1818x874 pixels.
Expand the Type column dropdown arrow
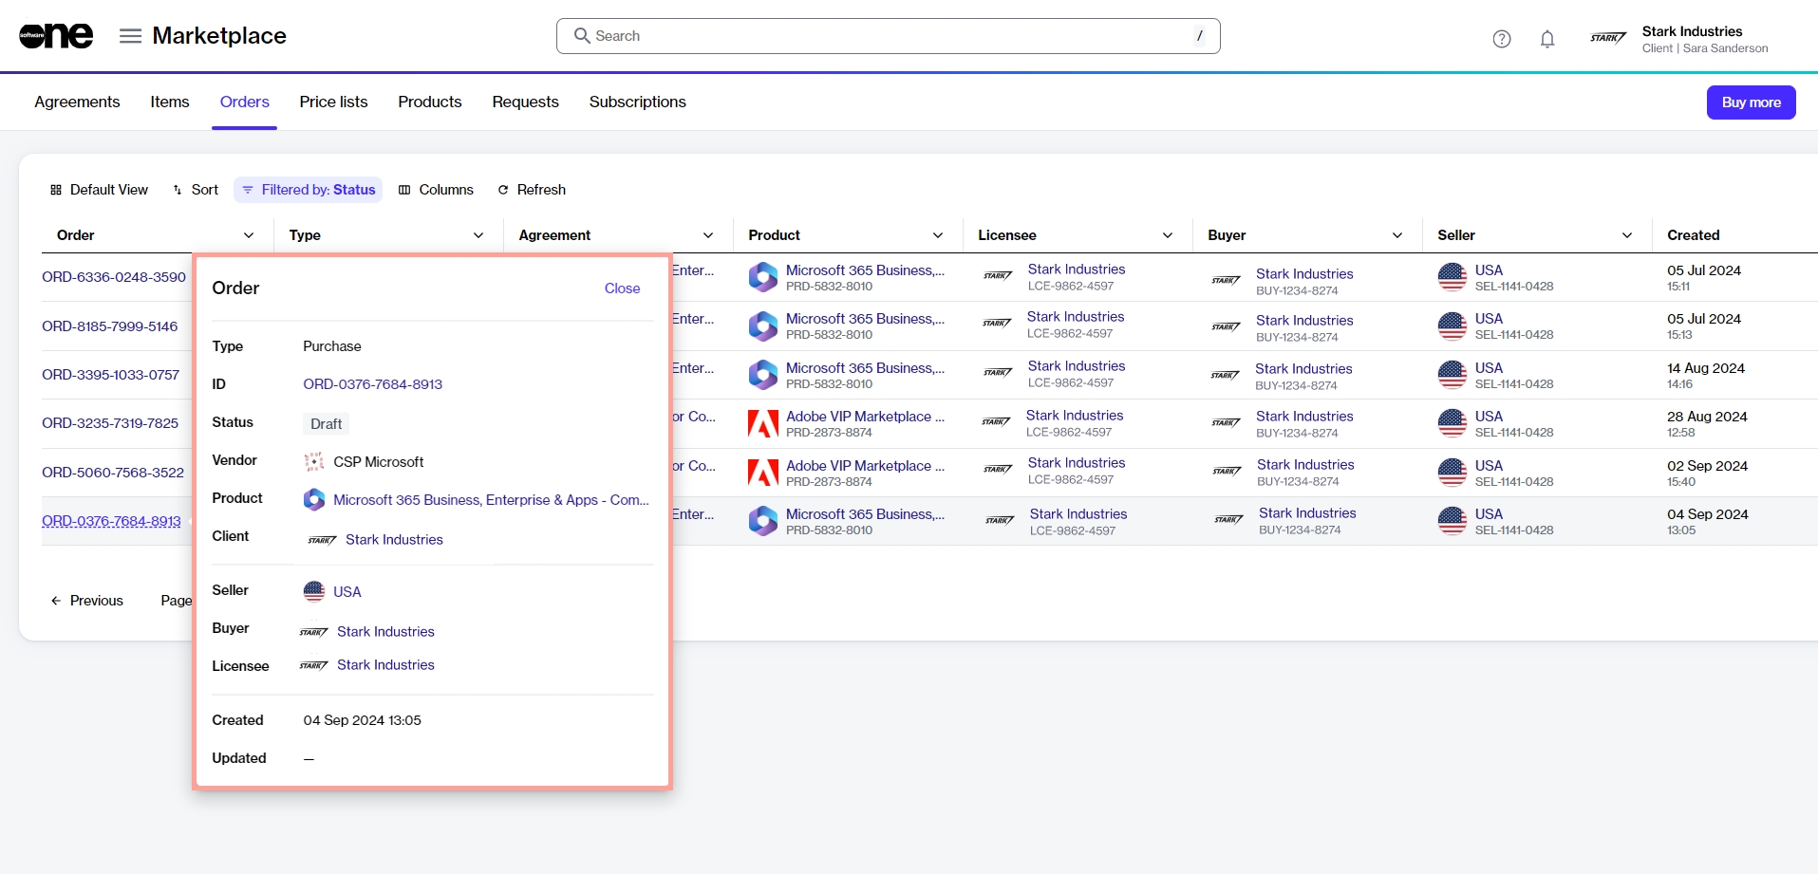coord(478,235)
